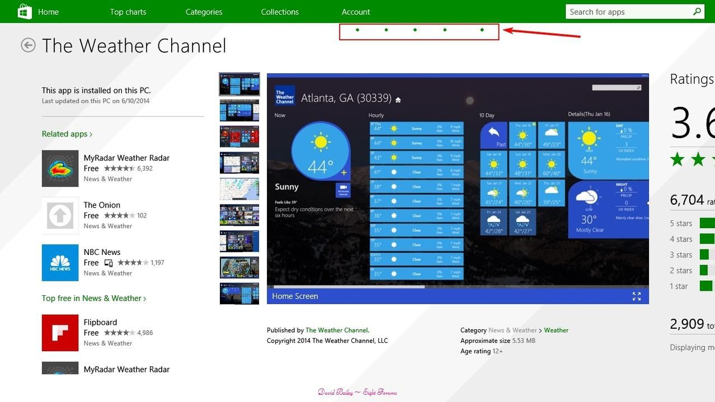Open the NBC News app icon
This screenshot has width=715, height=402.
[60, 262]
